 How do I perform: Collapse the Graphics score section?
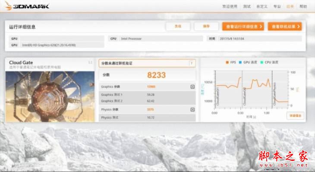coord(192,87)
